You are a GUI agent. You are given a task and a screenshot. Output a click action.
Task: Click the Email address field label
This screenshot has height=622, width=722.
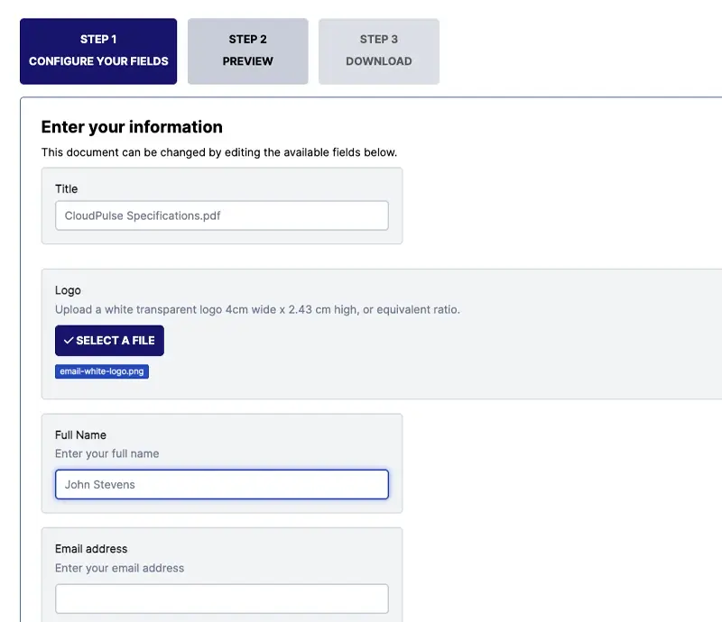tap(91, 548)
